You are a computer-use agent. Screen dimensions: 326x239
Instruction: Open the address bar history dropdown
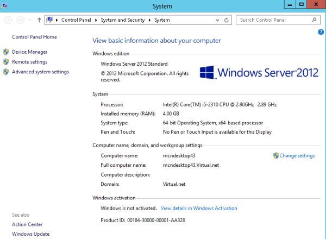tap(217, 20)
